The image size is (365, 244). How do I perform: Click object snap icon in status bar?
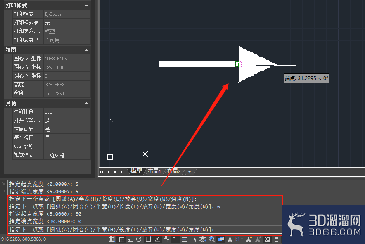pyautogui.click(x=148, y=239)
